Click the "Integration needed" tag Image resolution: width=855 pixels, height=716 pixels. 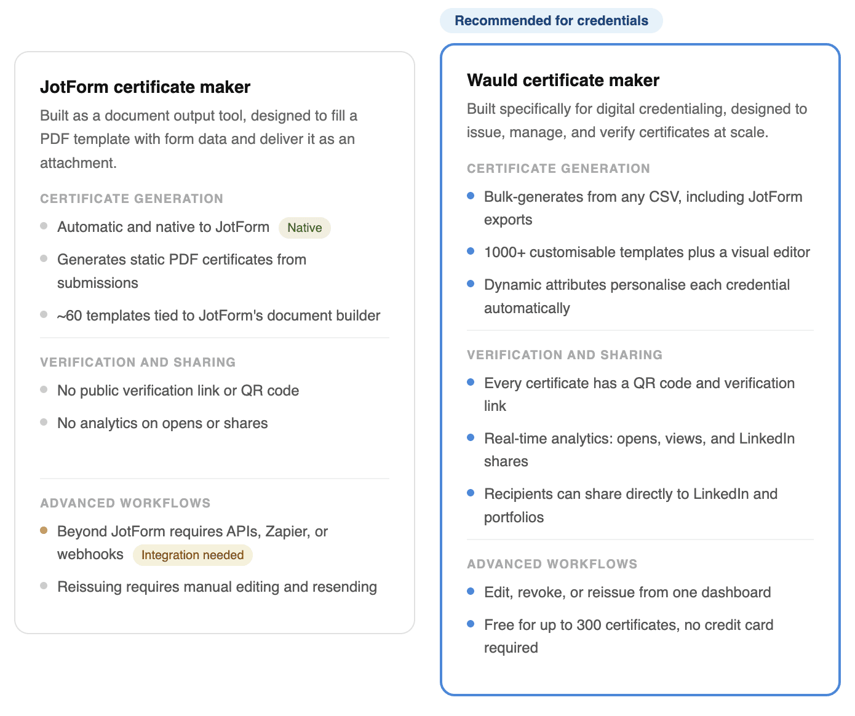(193, 555)
